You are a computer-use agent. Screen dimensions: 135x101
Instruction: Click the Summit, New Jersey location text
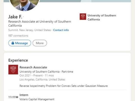30,30
